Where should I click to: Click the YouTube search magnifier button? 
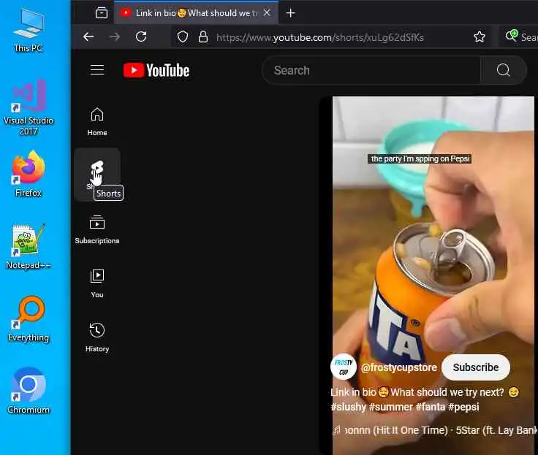503,70
